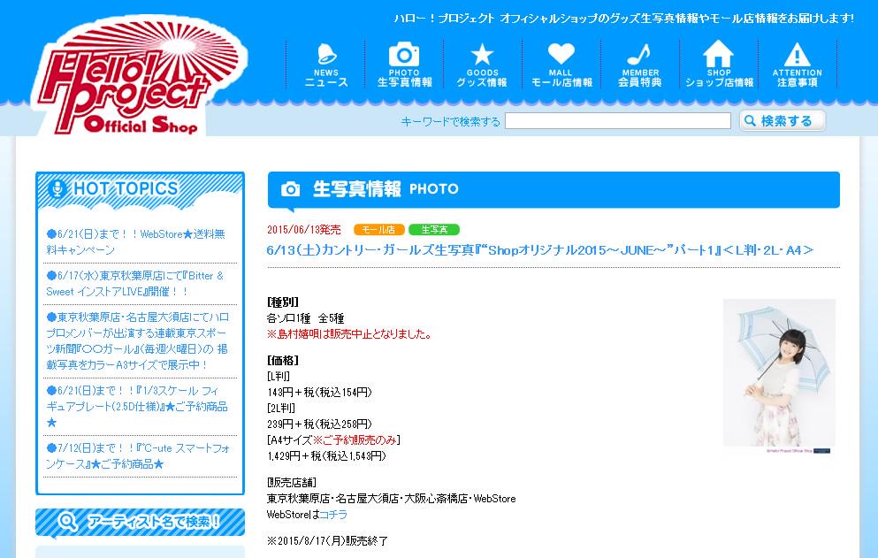This screenshot has width=878, height=558.
Task: Click the ショップ店情報 menu label
Action: point(719,82)
